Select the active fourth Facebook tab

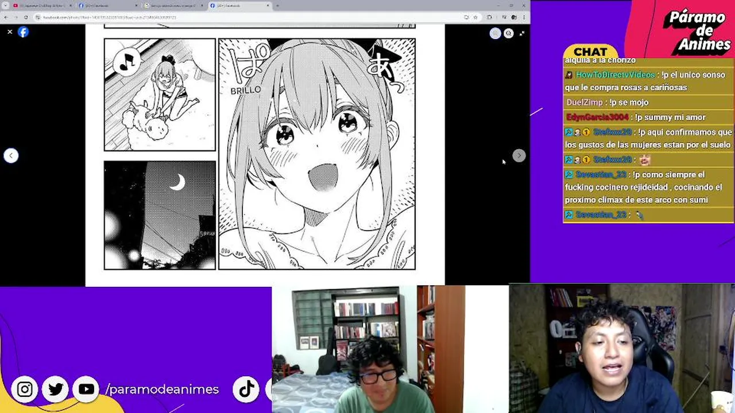[x=239, y=6]
